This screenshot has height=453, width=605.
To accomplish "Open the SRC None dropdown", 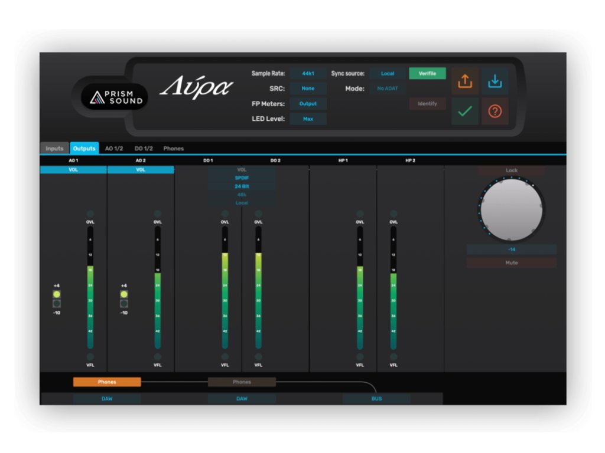I will click(308, 88).
